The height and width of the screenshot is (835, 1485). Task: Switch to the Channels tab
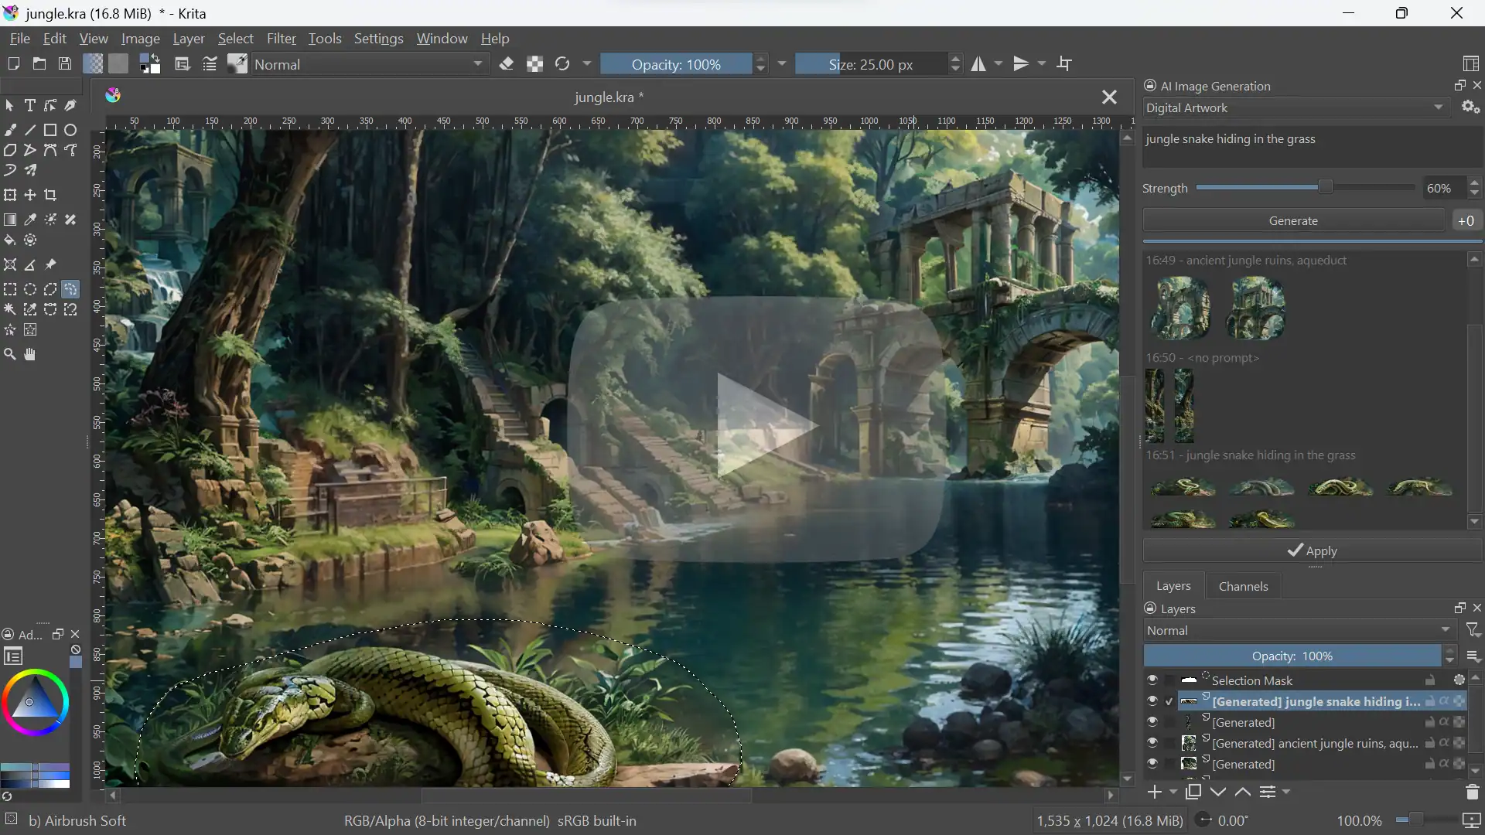point(1242,586)
